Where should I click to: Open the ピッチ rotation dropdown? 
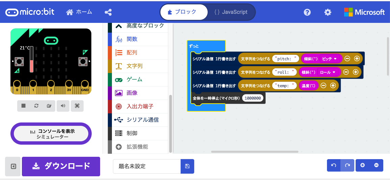click(329, 59)
